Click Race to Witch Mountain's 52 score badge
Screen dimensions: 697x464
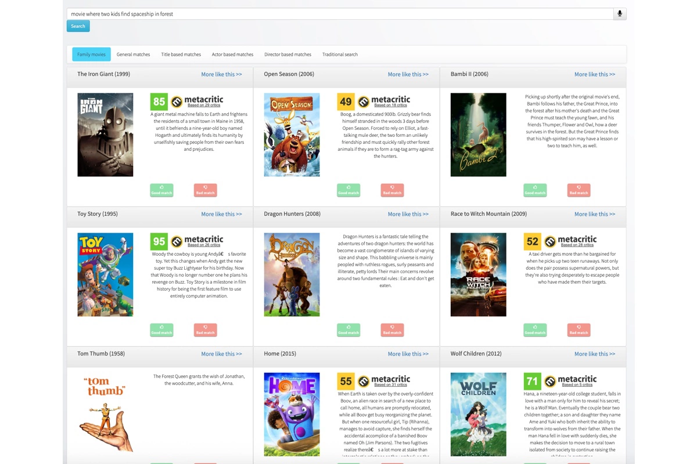tap(532, 242)
